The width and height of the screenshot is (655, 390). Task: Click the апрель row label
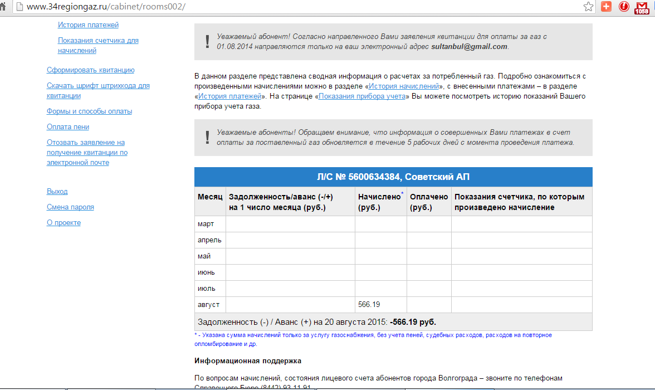[x=209, y=240]
